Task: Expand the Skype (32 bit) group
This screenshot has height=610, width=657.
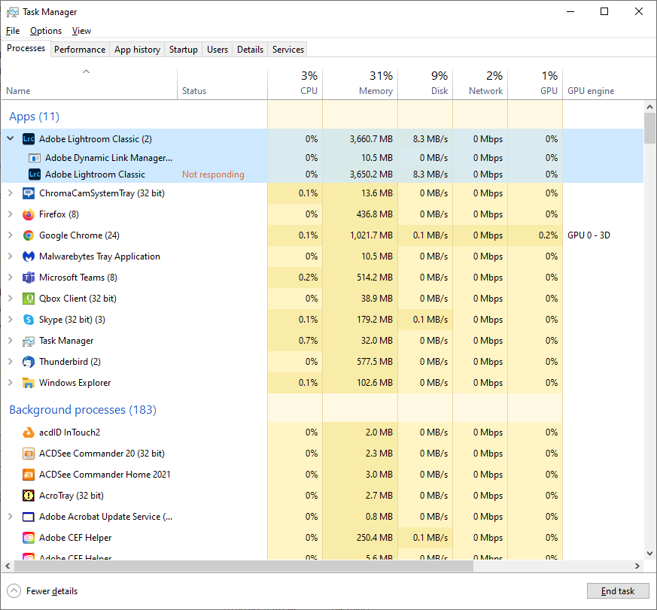Action: click(x=11, y=320)
